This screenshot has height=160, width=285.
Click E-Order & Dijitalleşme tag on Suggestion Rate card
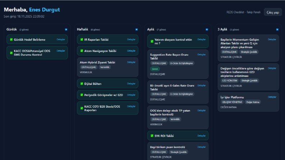coord(181,63)
